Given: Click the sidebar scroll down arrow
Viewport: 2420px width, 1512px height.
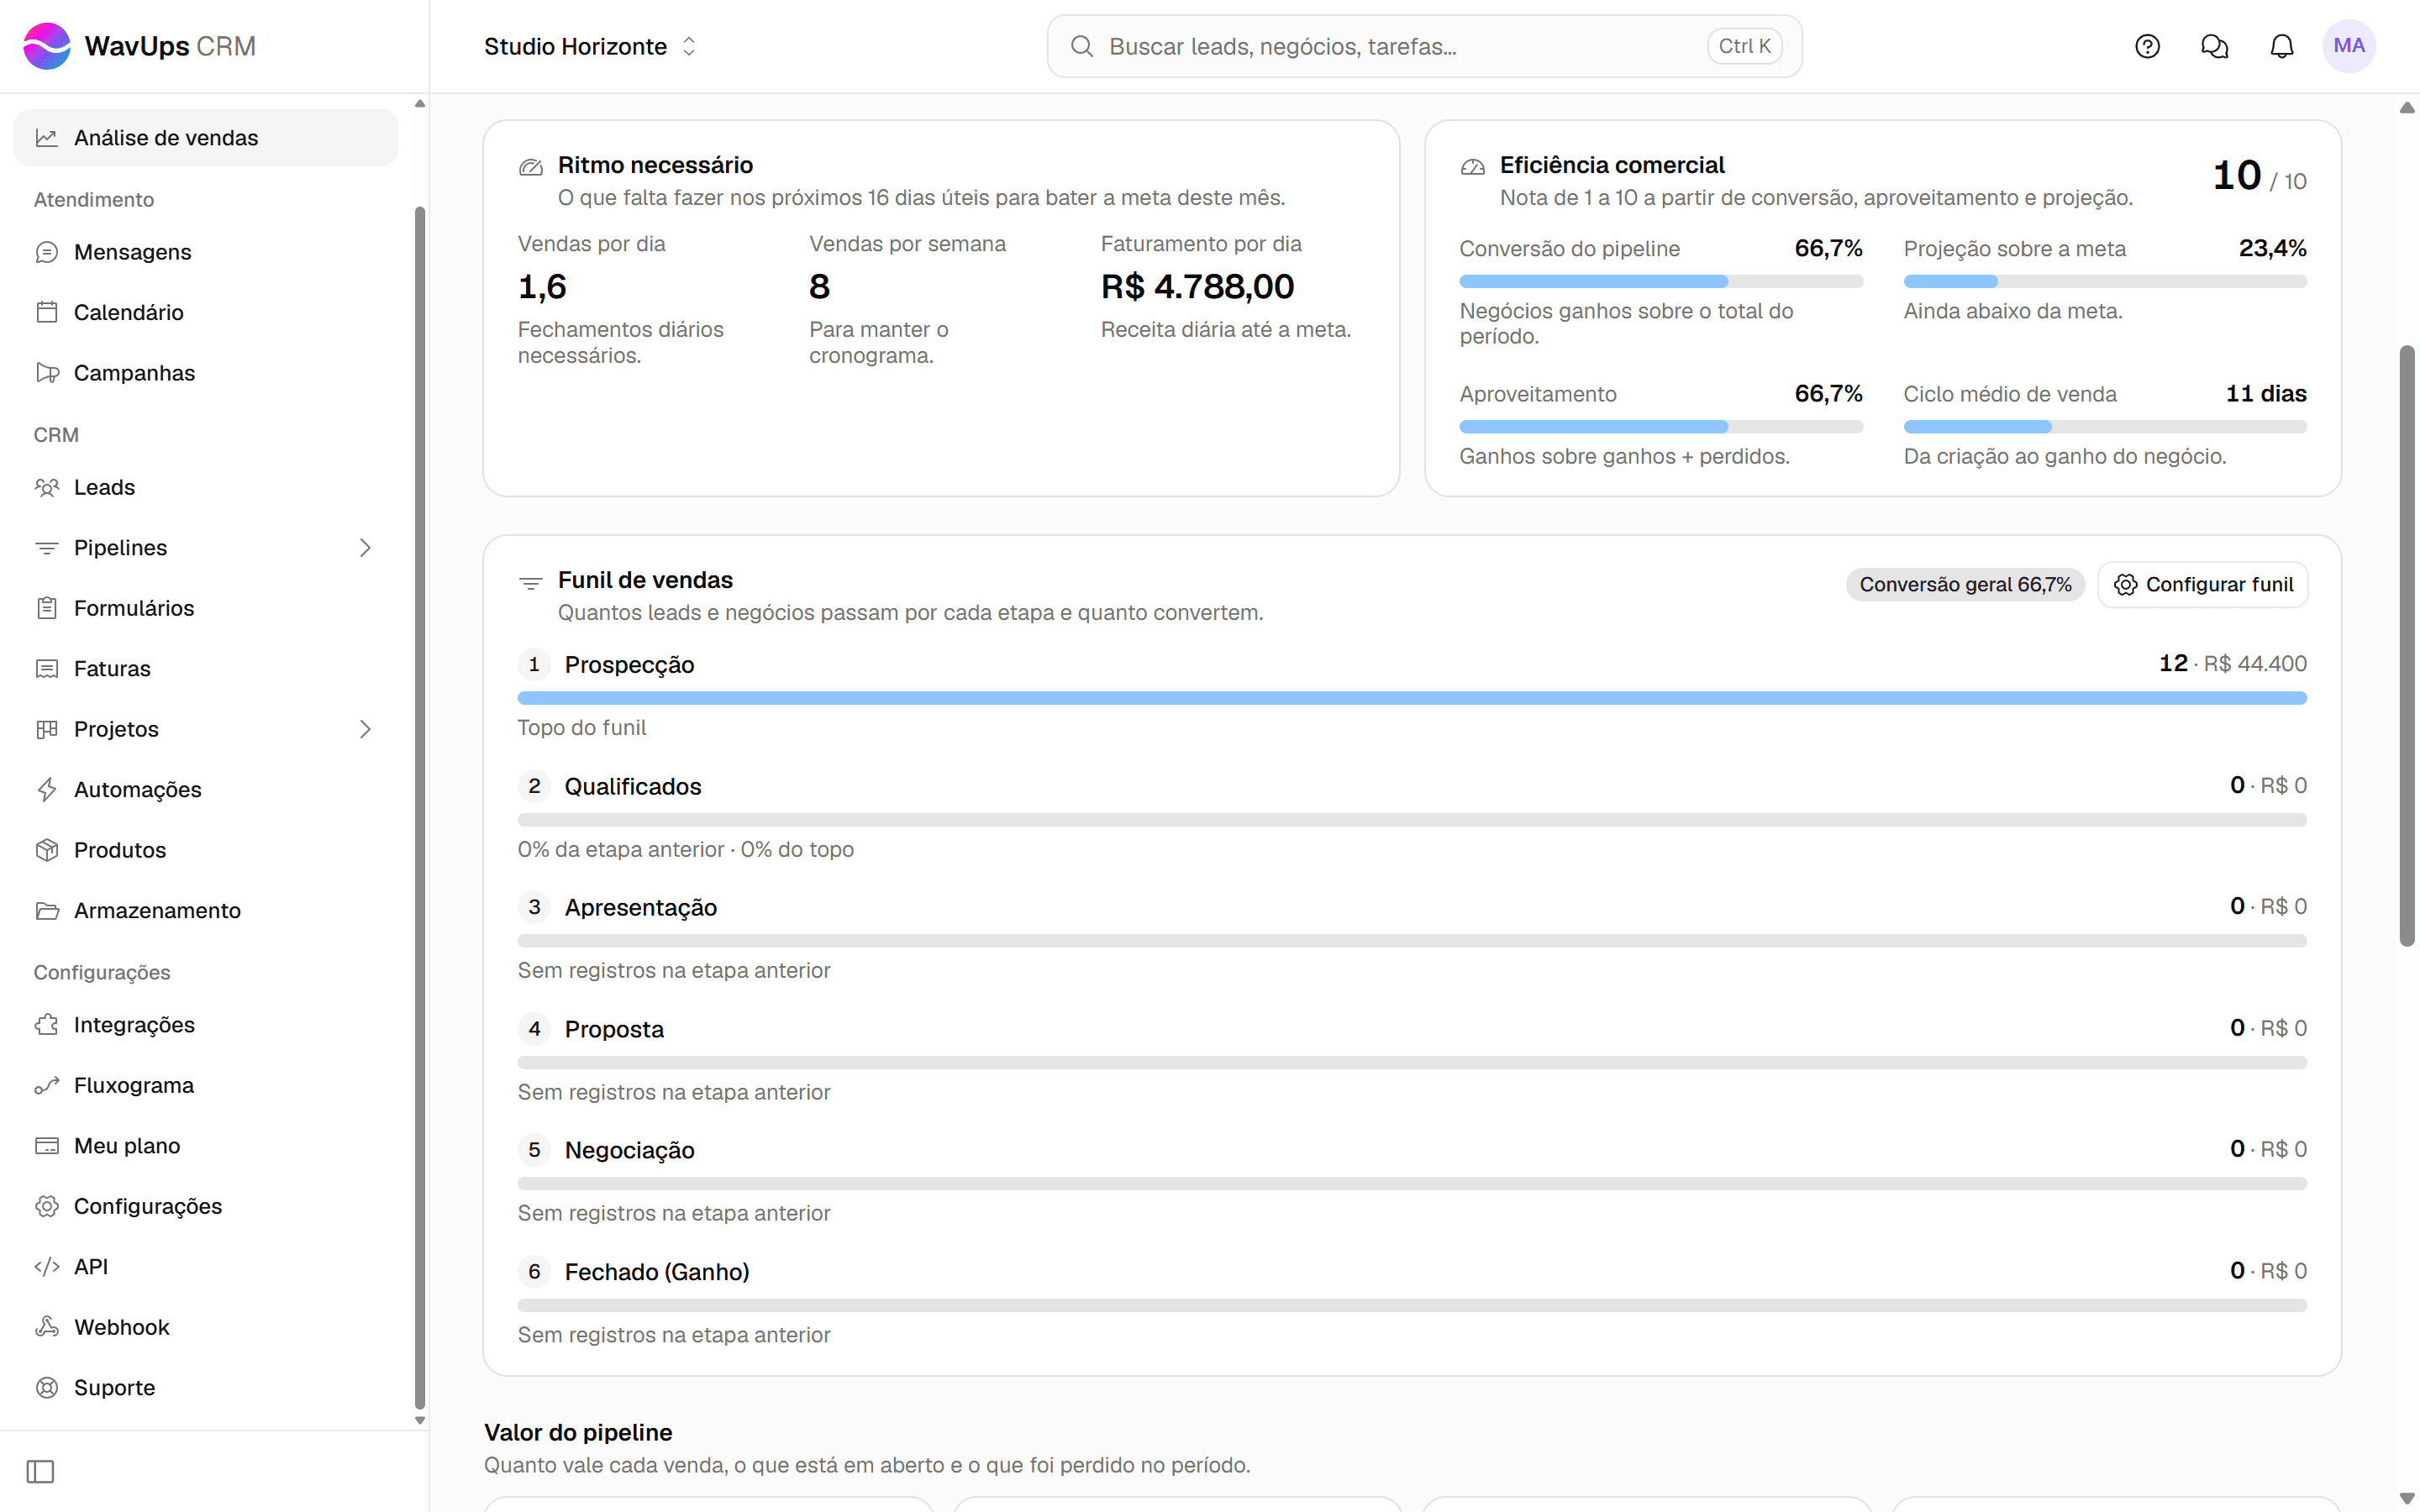Looking at the screenshot, I should click(420, 1420).
